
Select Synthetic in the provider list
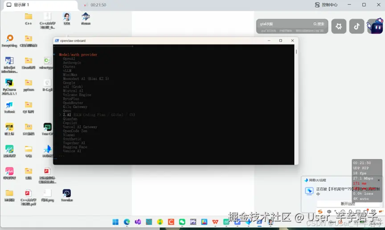(x=72, y=139)
